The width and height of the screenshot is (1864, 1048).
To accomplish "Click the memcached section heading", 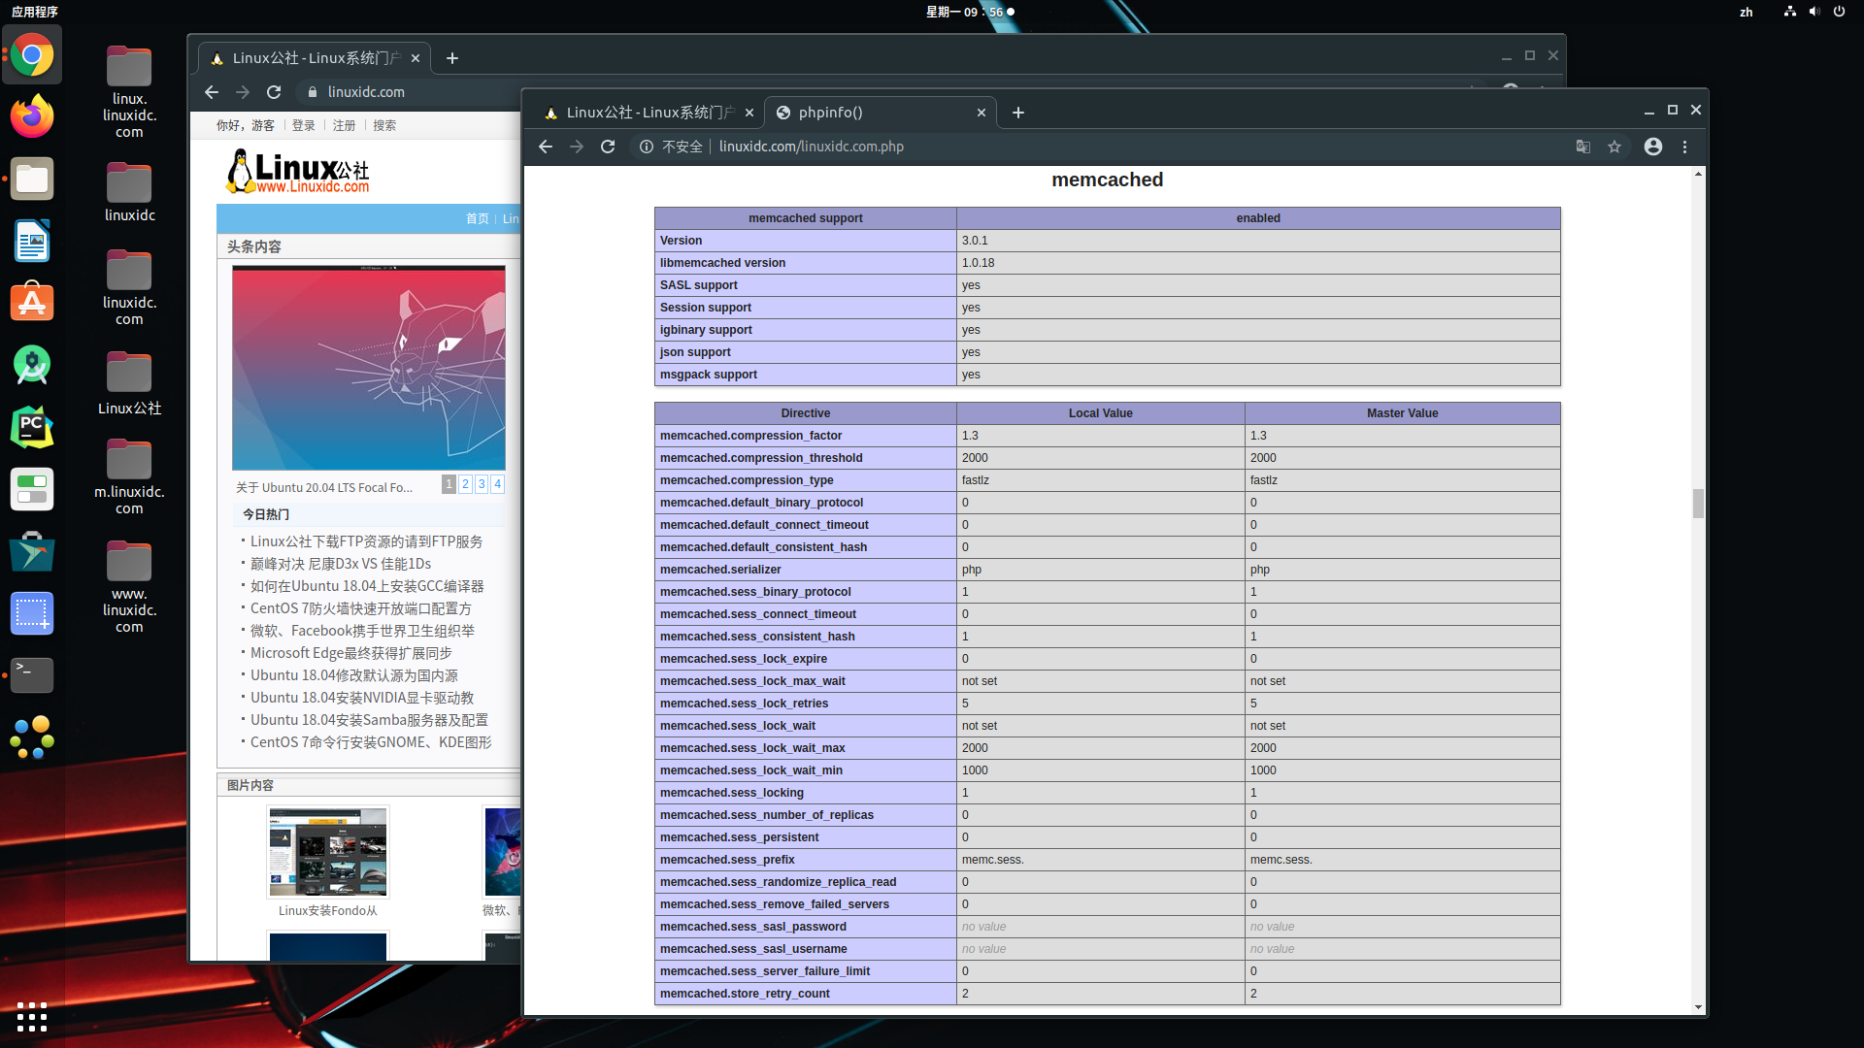I will [x=1107, y=180].
